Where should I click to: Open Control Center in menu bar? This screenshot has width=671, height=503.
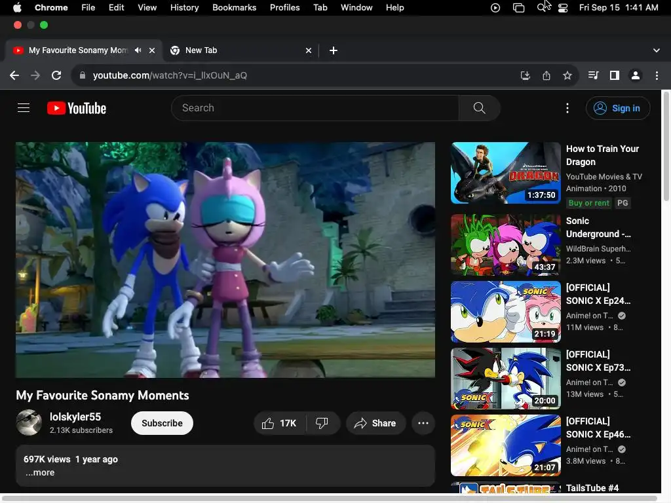pyautogui.click(x=563, y=7)
